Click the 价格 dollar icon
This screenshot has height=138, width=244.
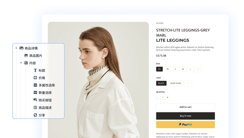point(35,78)
